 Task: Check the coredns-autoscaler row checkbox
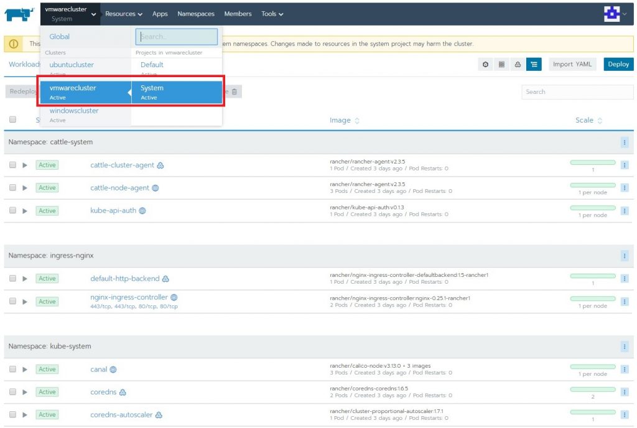point(12,414)
